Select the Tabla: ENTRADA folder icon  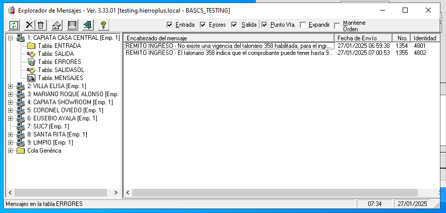[x=31, y=46]
